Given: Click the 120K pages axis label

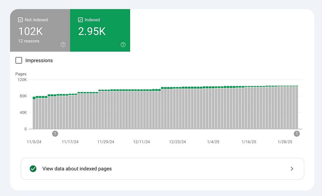Looking at the screenshot, I should [x=22, y=79].
